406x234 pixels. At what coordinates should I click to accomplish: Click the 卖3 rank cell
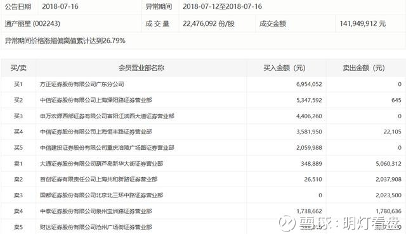pyautogui.click(x=18, y=195)
